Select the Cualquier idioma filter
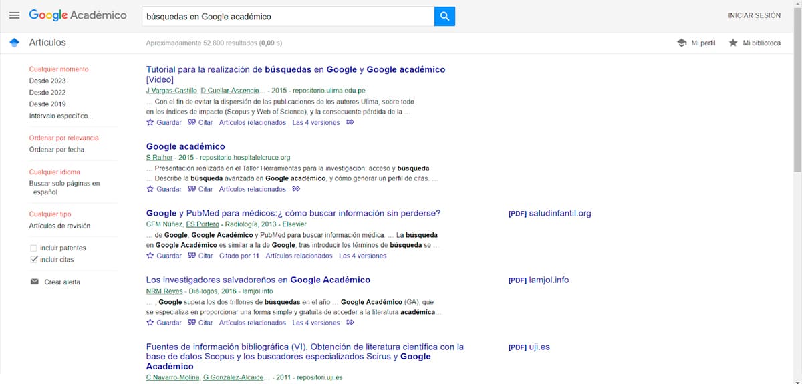The height and width of the screenshot is (384, 802). click(x=55, y=172)
